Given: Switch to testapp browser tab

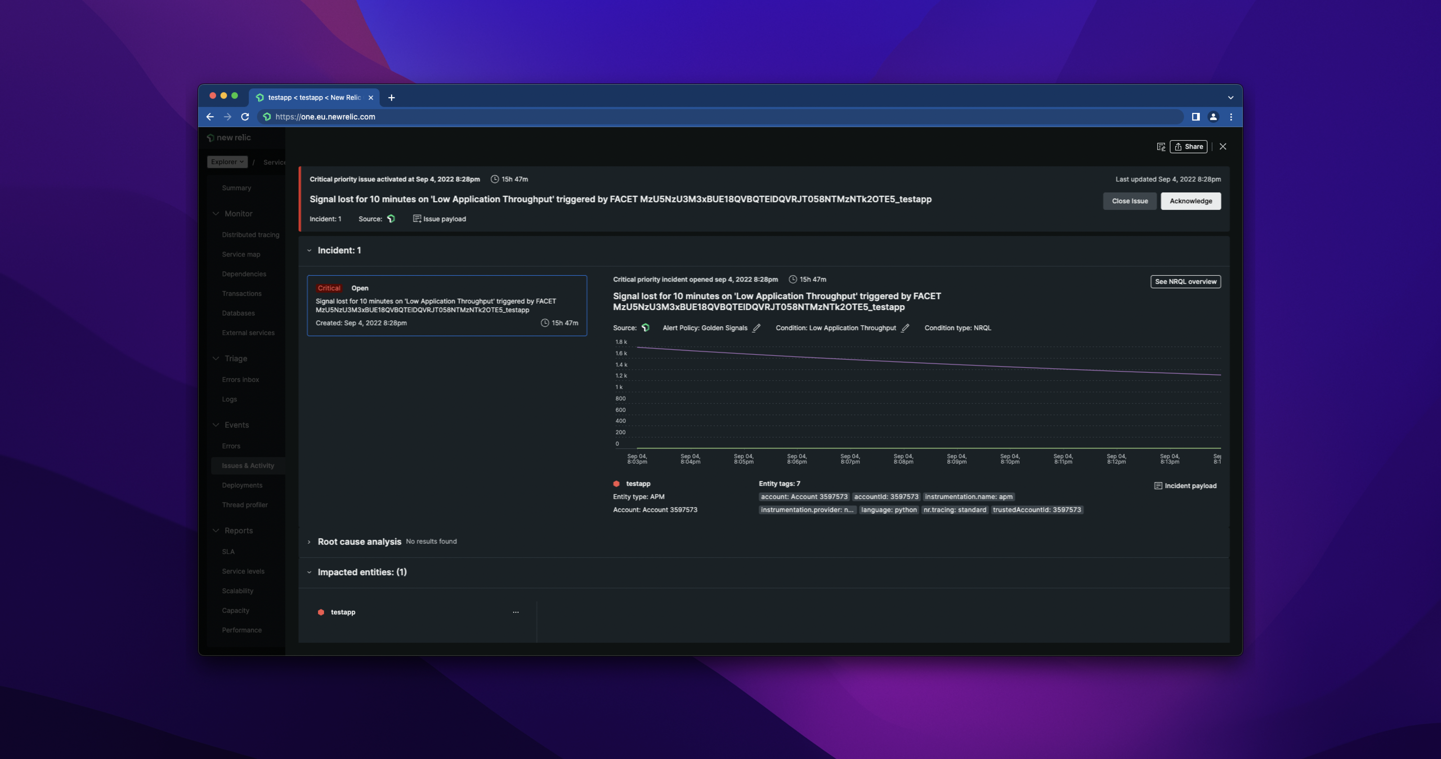Looking at the screenshot, I should pyautogui.click(x=313, y=97).
